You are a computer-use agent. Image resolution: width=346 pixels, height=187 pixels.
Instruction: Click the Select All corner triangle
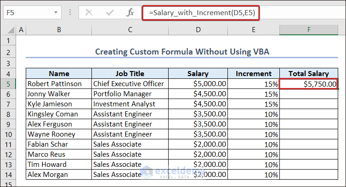[x=8, y=30]
